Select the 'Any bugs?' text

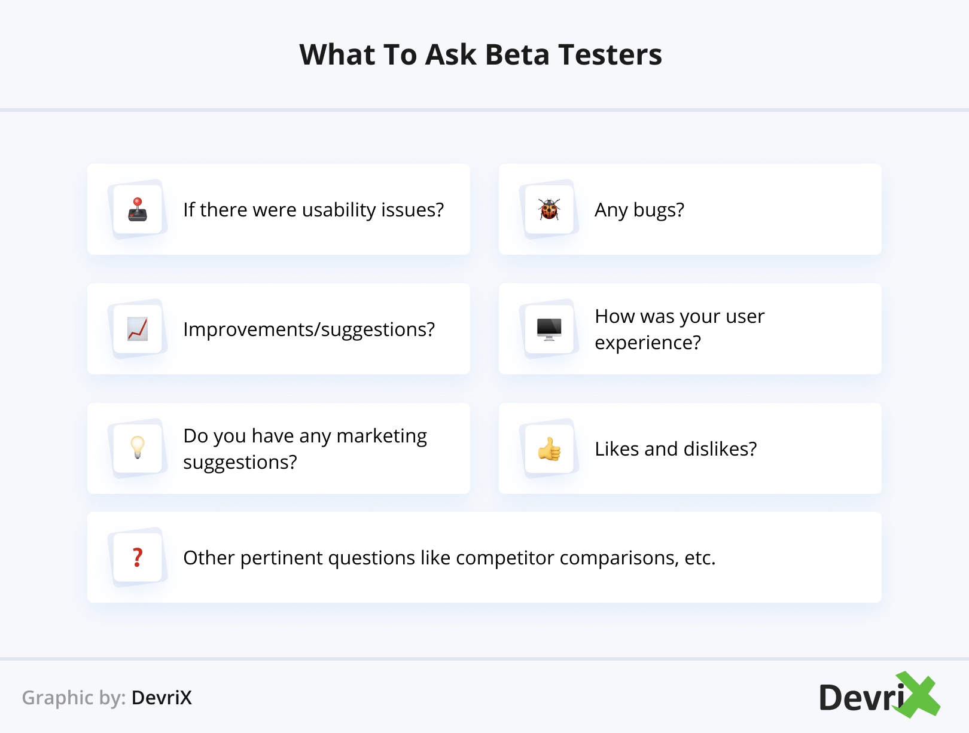pyautogui.click(x=639, y=210)
